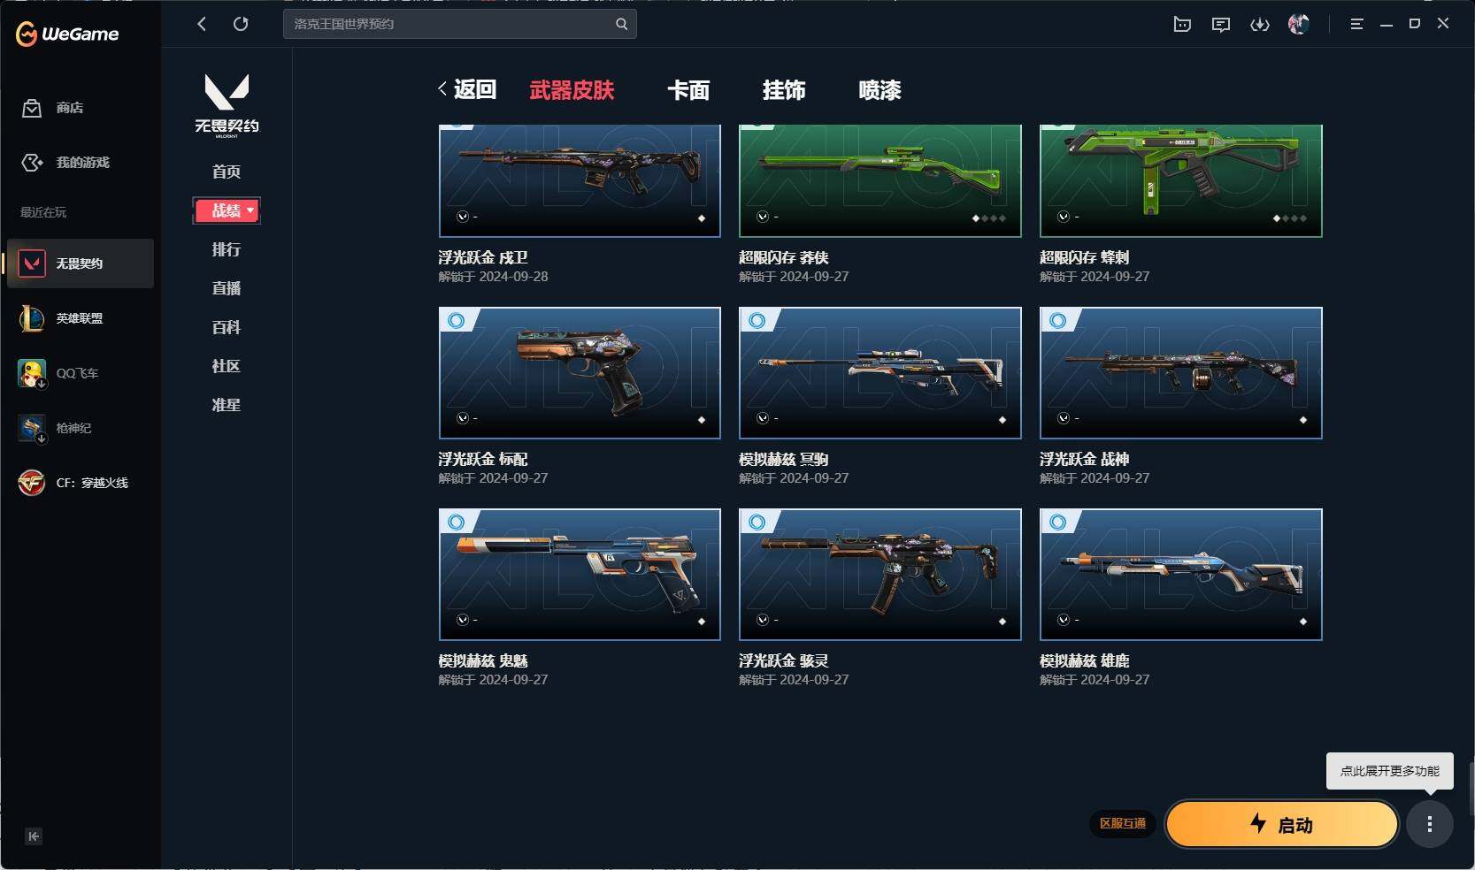The height and width of the screenshot is (870, 1475).
Task: Open the folder inbox icon
Action: [x=1182, y=25]
